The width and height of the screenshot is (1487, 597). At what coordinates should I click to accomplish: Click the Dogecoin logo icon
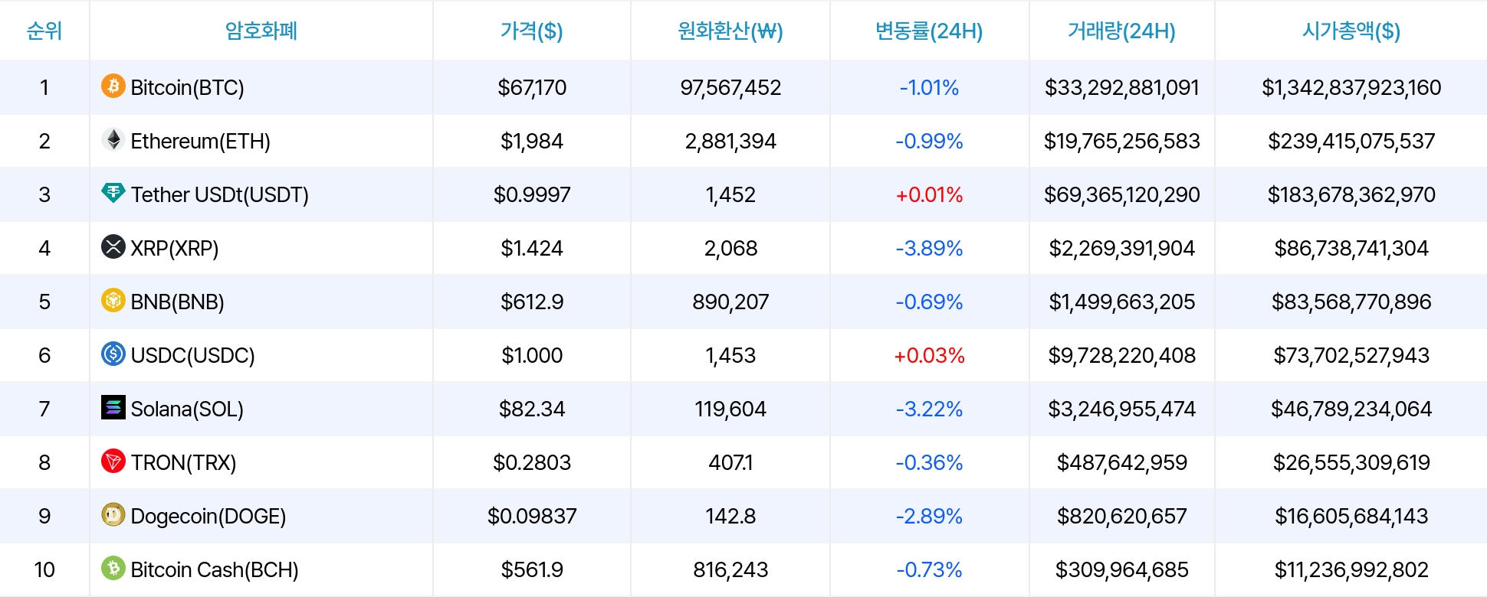pyautogui.click(x=113, y=514)
